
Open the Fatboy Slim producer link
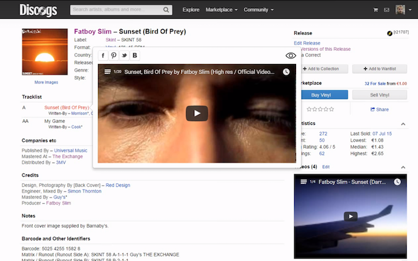point(58,203)
